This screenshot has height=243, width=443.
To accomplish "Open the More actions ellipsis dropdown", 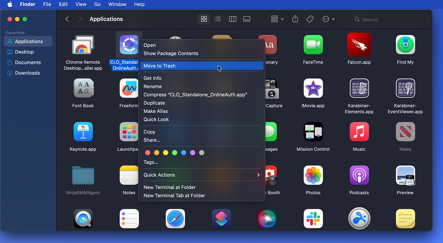I will (x=329, y=19).
